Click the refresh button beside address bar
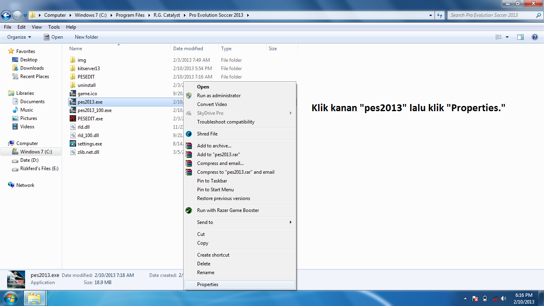 pyautogui.click(x=440, y=15)
